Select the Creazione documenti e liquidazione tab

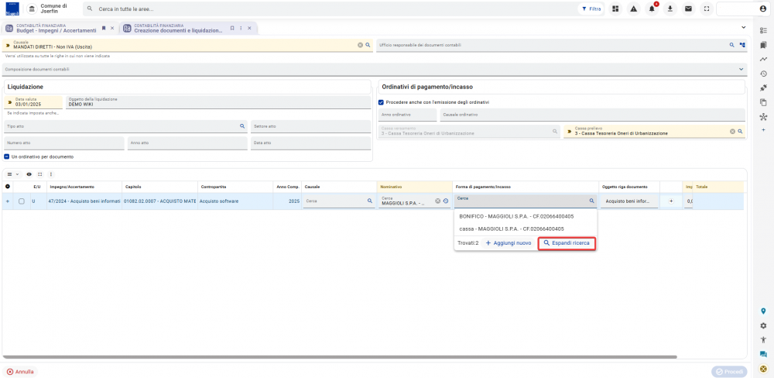178,28
